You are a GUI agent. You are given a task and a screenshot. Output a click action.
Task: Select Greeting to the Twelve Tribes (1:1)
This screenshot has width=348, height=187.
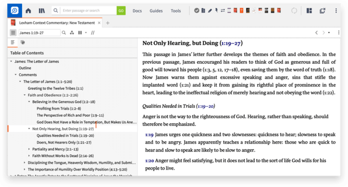(x=55, y=88)
